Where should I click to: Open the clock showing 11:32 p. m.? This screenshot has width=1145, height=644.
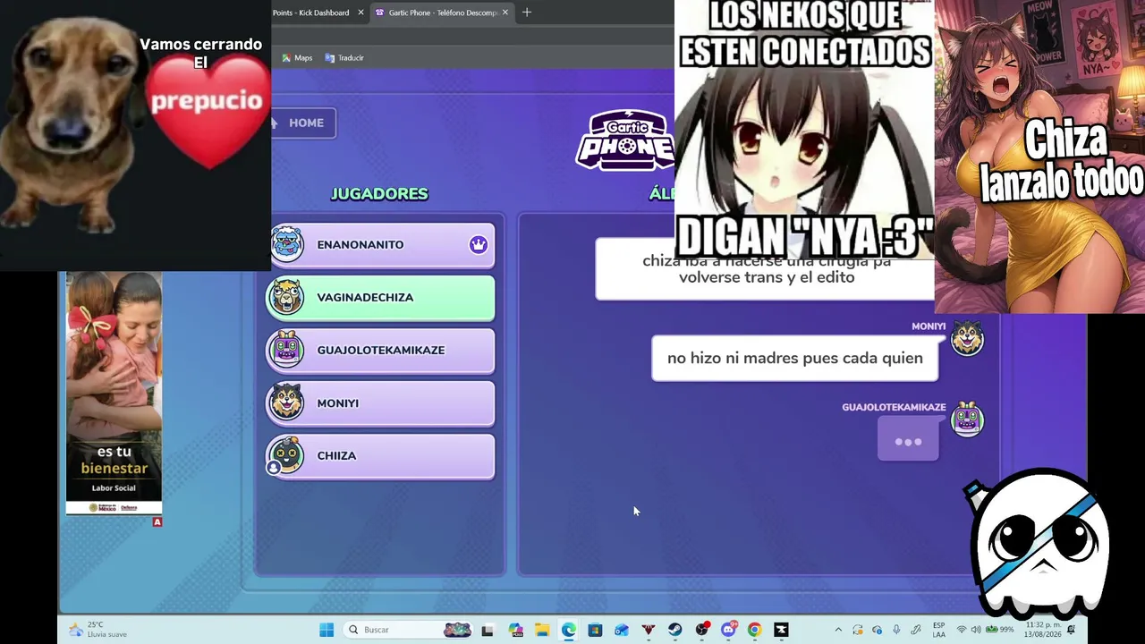1041,630
